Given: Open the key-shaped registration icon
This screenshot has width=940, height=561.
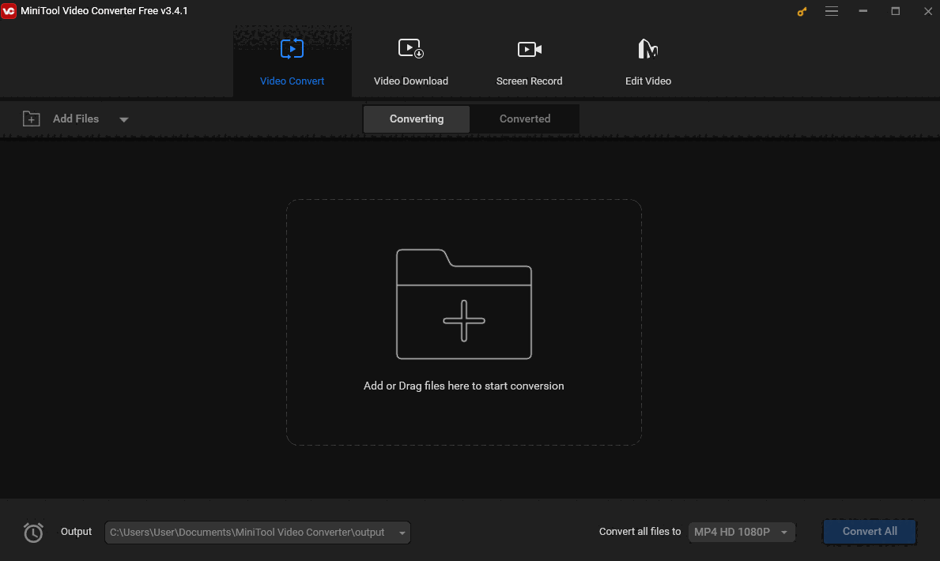Looking at the screenshot, I should [x=801, y=11].
